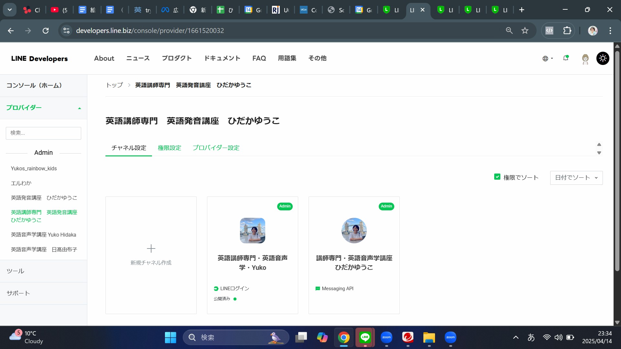Viewport: 621px width, 349px height.
Task: Open the その他 menu
Action: click(317, 58)
